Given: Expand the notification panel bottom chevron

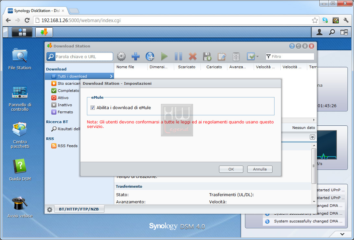Looking at the screenshot, I should click(342, 234).
